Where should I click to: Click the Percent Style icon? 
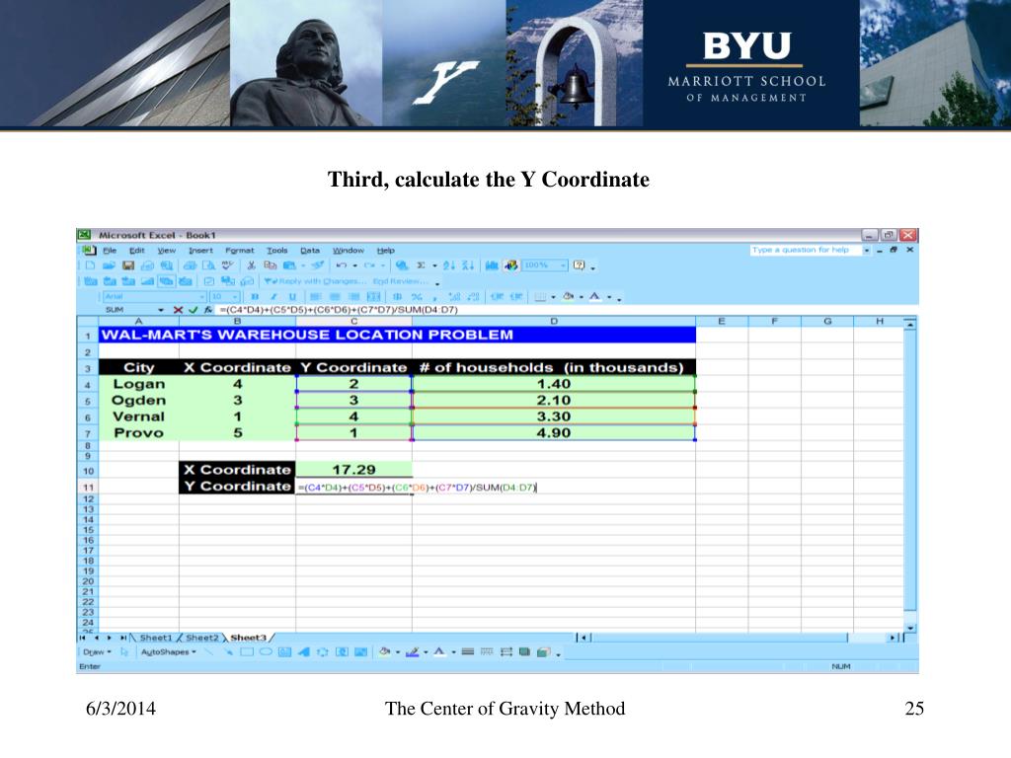point(417,297)
